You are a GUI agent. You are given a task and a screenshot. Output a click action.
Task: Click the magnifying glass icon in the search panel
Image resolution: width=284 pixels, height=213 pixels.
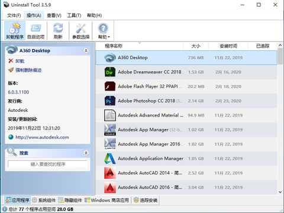tap(12, 152)
